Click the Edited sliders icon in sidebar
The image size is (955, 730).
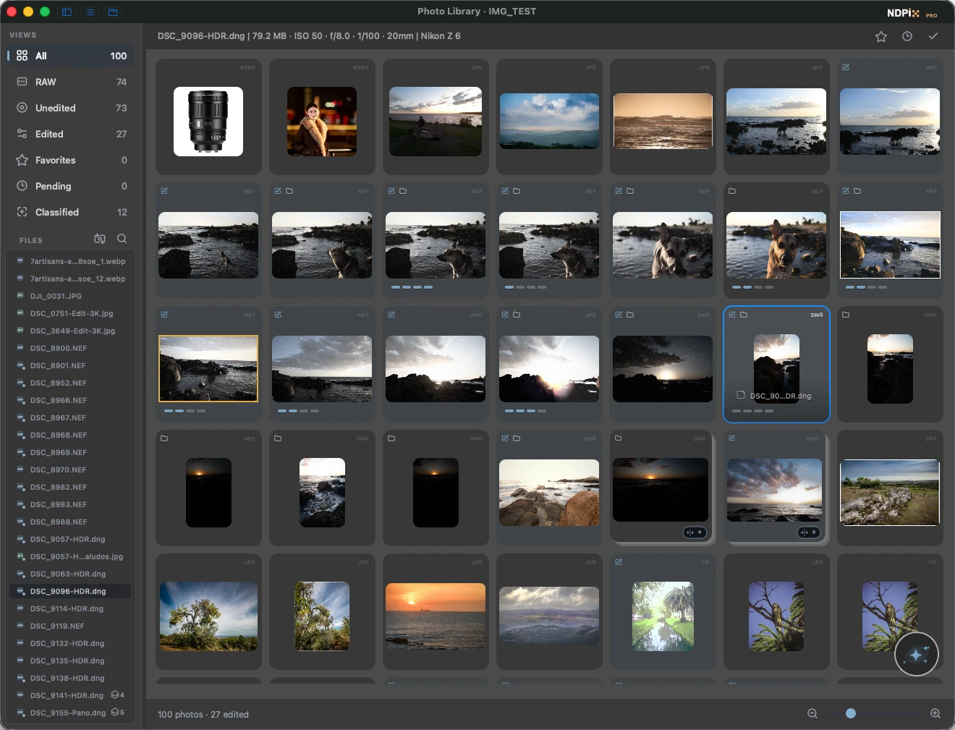coord(22,134)
